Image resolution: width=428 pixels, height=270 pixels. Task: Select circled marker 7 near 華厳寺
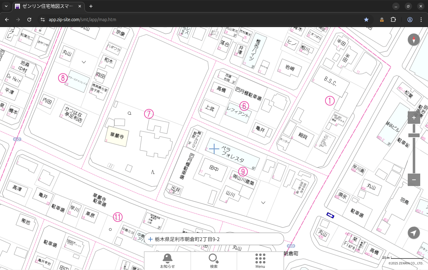(x=149, y=114)
